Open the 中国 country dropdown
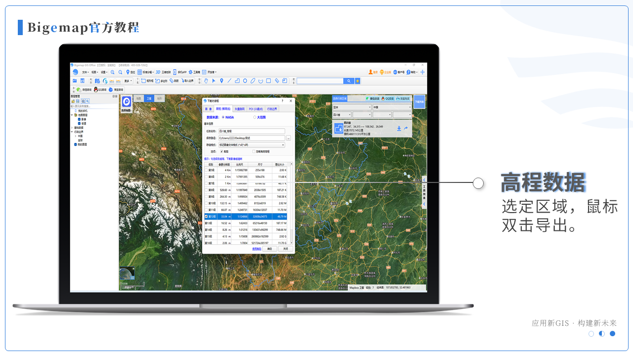Viewport: 633px width, 356px height. pyautogui.click(x=392, y=107)
